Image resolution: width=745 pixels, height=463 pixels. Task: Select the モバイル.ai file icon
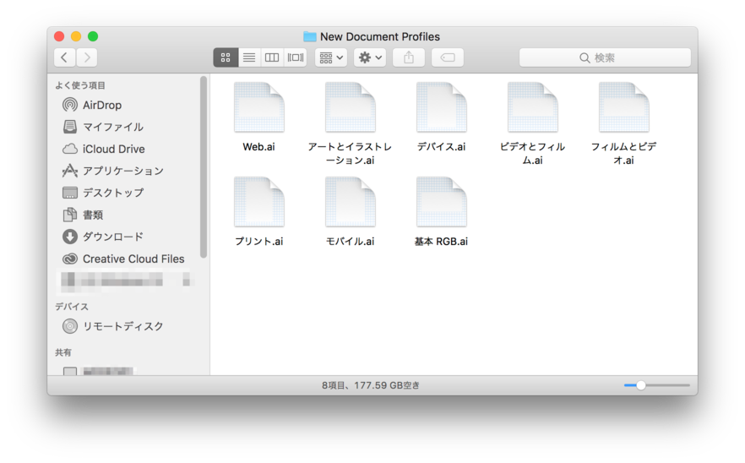(351, 202)
